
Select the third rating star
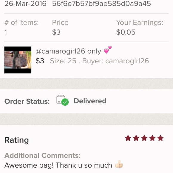pyautogui.click(x=144, y=138)
